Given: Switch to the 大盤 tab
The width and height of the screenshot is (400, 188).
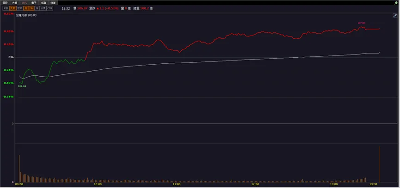Looking at the screenshot, I should (x=14, y=3).
